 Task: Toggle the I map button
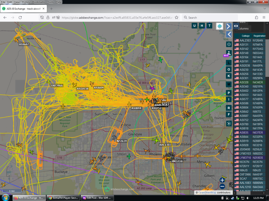[x=229, y=99]
